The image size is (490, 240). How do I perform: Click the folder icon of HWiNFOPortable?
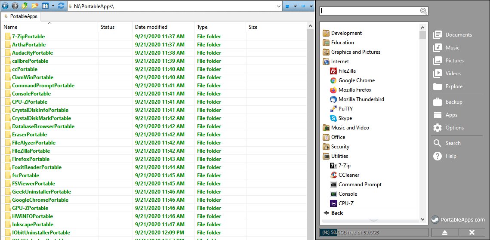point(8,216)
